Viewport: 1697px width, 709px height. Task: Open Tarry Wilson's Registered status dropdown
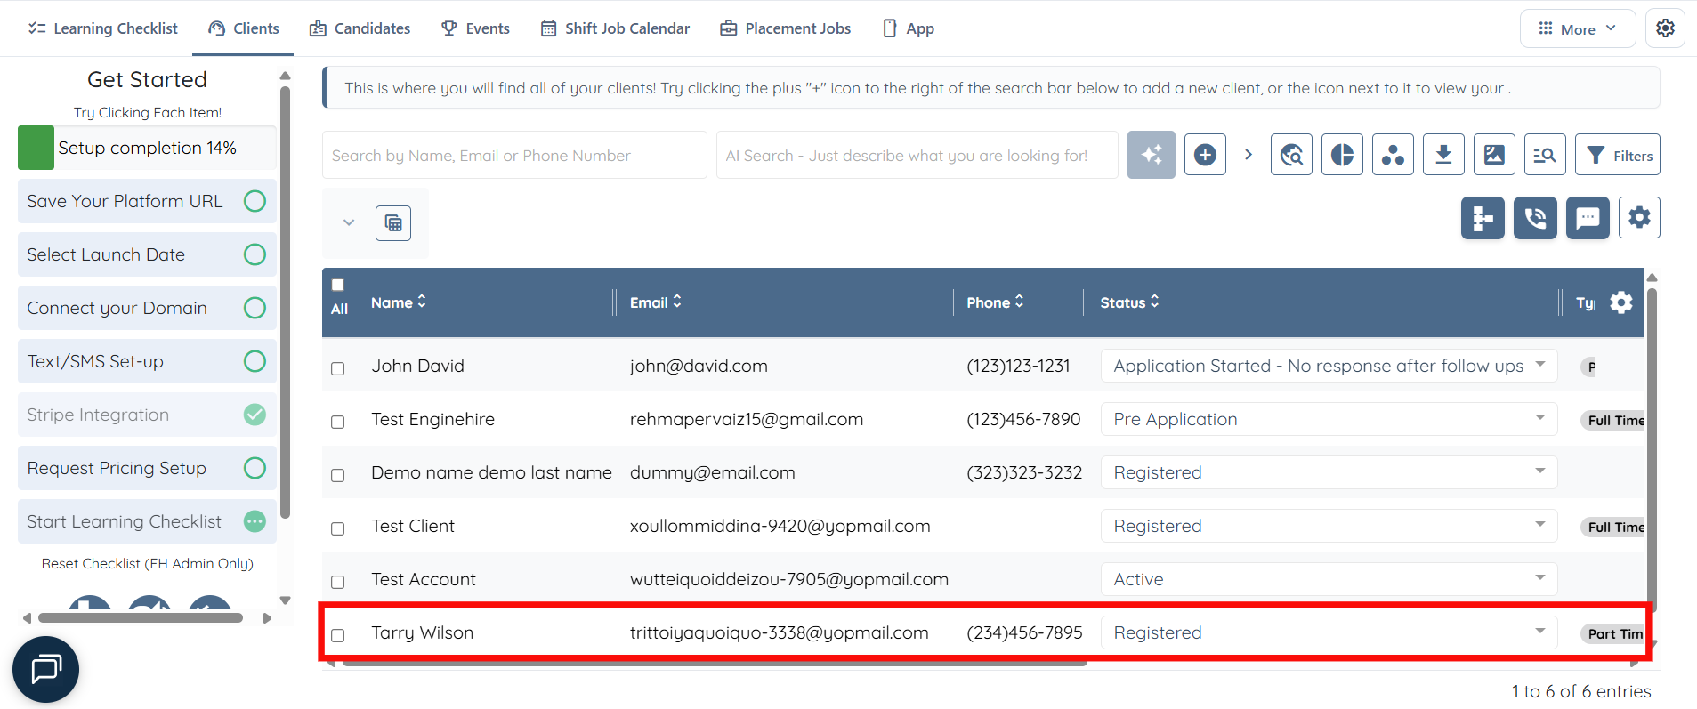coord(1329,632)
